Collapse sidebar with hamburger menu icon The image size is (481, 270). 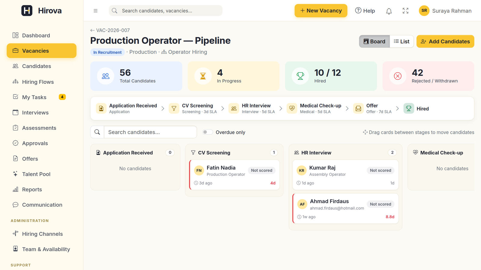click(96, 11)
